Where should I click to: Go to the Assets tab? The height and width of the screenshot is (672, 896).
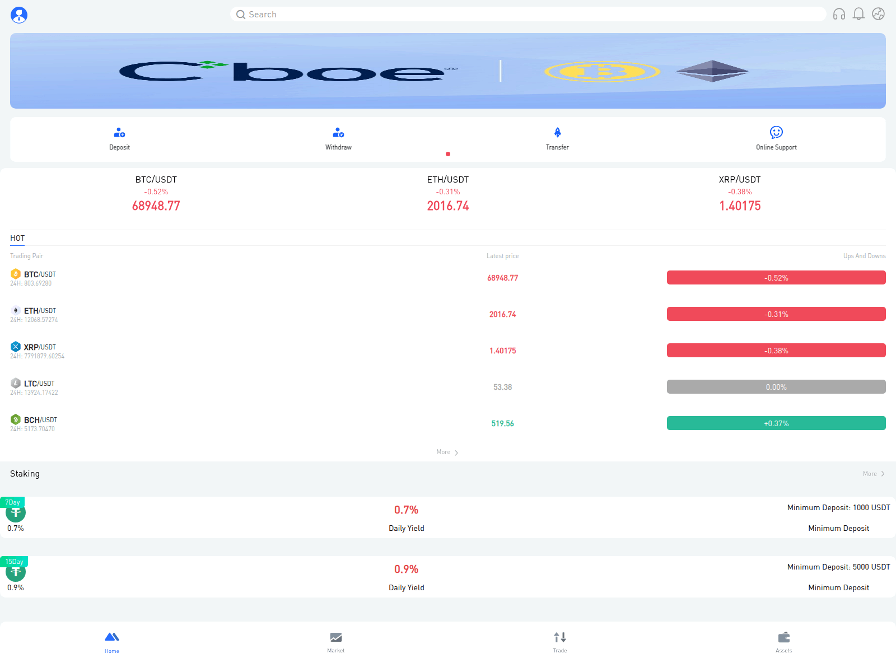click(784, 642)
